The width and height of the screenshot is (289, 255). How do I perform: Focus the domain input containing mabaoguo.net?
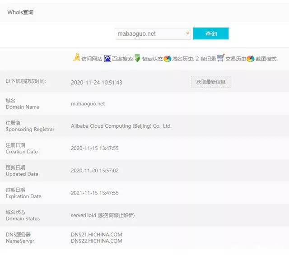click(149, 33)
